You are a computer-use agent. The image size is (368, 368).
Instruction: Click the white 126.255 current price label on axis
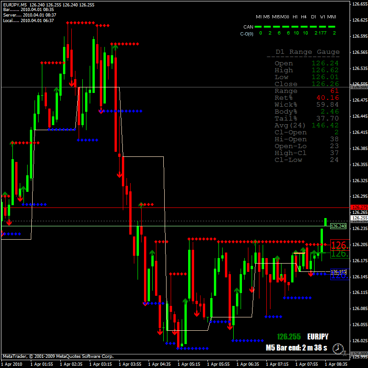(x=359, y=218)
